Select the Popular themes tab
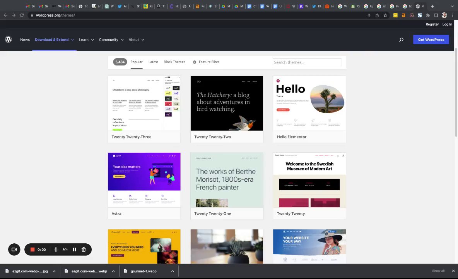The height and width of the screenshot is (279, 458). 137,62
